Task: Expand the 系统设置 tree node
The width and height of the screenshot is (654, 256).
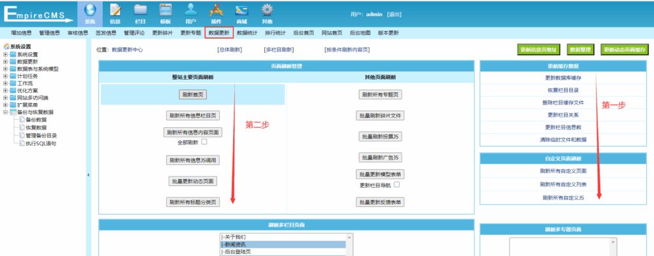Action: click(6, 55)
